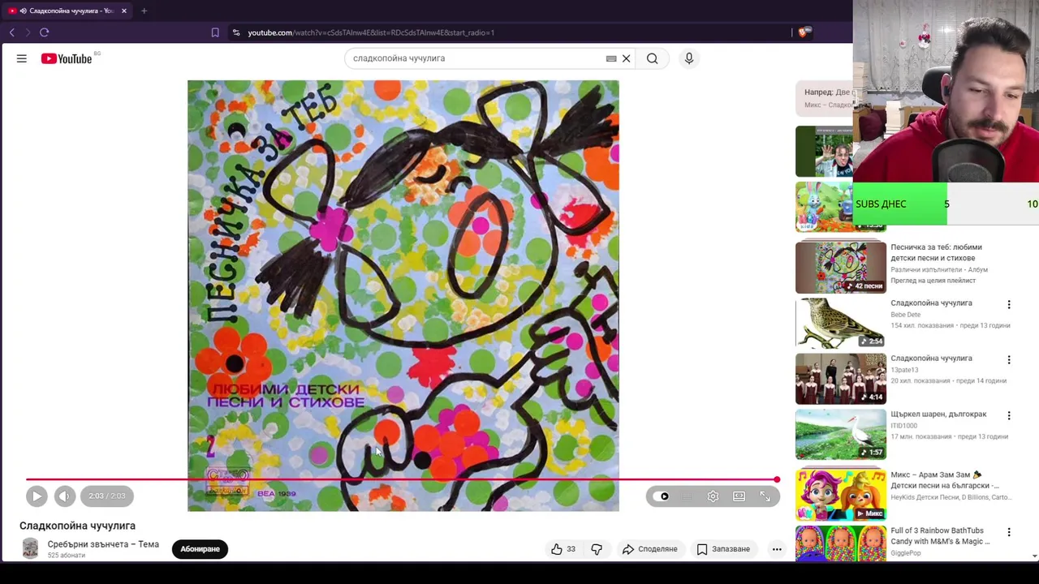
Task: Click the album cover video frame
Action: [403, 295]
